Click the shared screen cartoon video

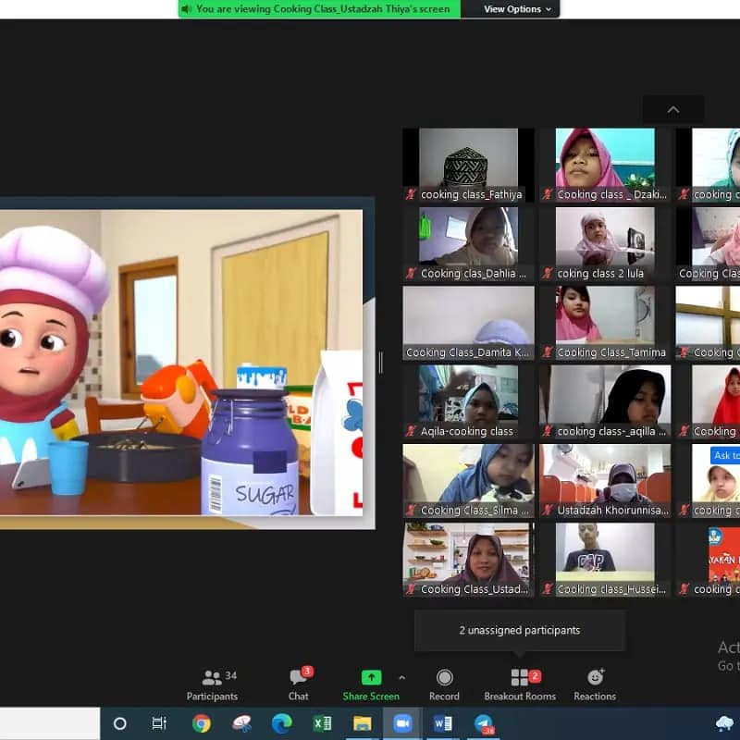coord(181,362)
